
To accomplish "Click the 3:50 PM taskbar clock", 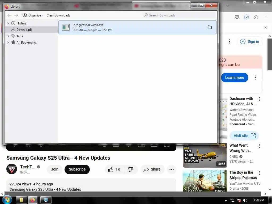I will point(258,200).
